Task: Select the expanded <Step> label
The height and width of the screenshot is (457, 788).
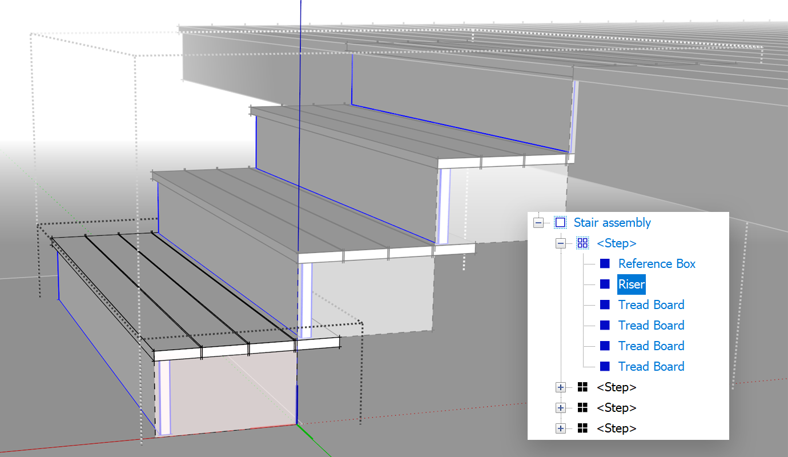Action: [x=617, y=243]
